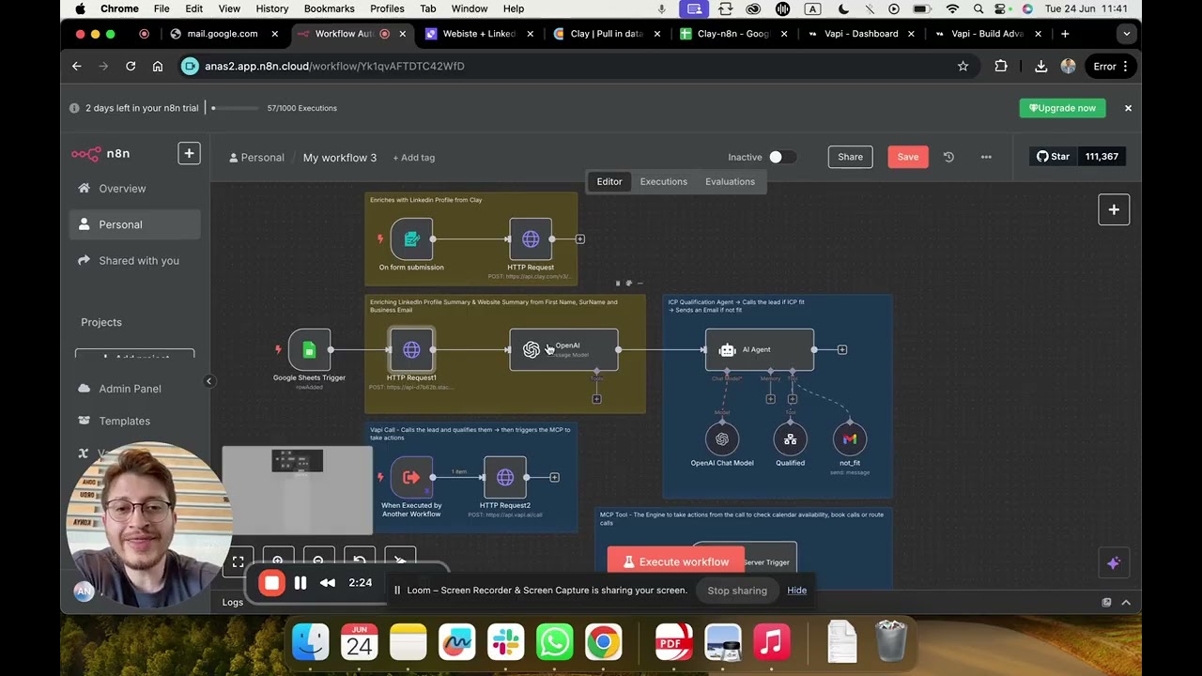
Task: Open workflow options three-dot menu
Action: [x=986, y=157]
